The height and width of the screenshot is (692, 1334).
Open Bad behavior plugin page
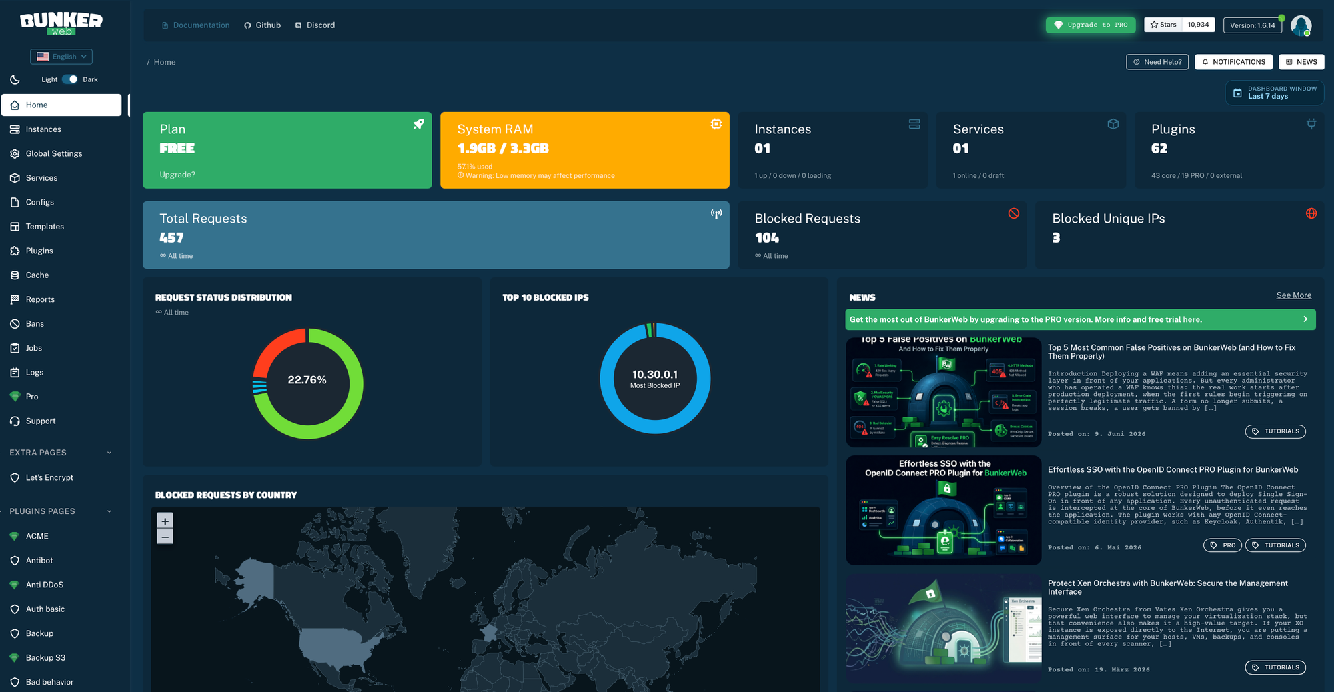pos(61,682)
